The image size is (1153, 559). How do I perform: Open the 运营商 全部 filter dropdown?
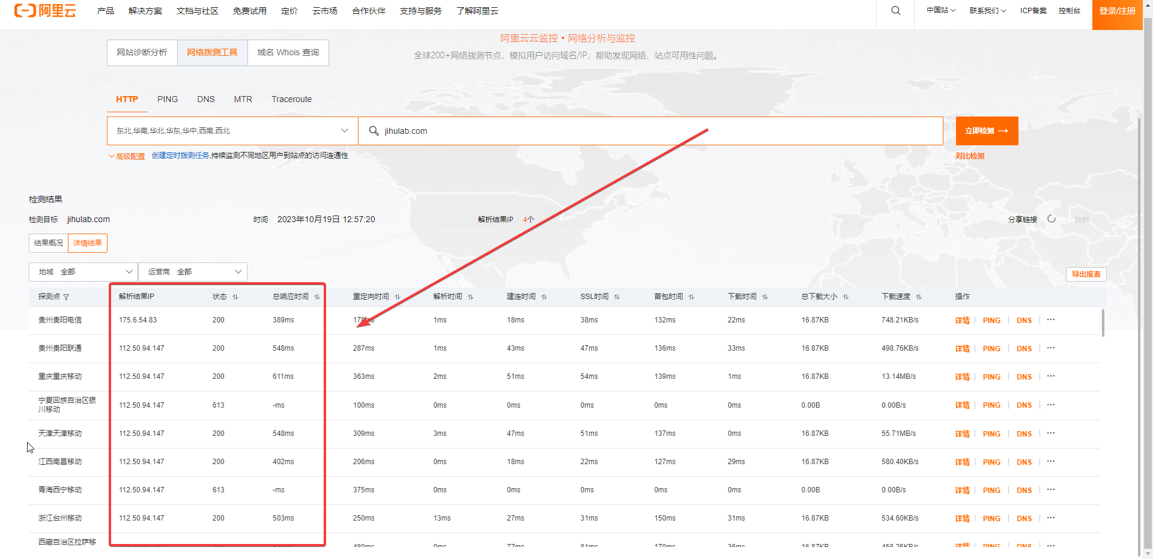click(x=193, y=272)
